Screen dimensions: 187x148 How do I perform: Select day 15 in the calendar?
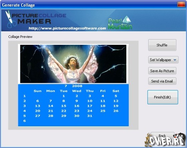64,106
